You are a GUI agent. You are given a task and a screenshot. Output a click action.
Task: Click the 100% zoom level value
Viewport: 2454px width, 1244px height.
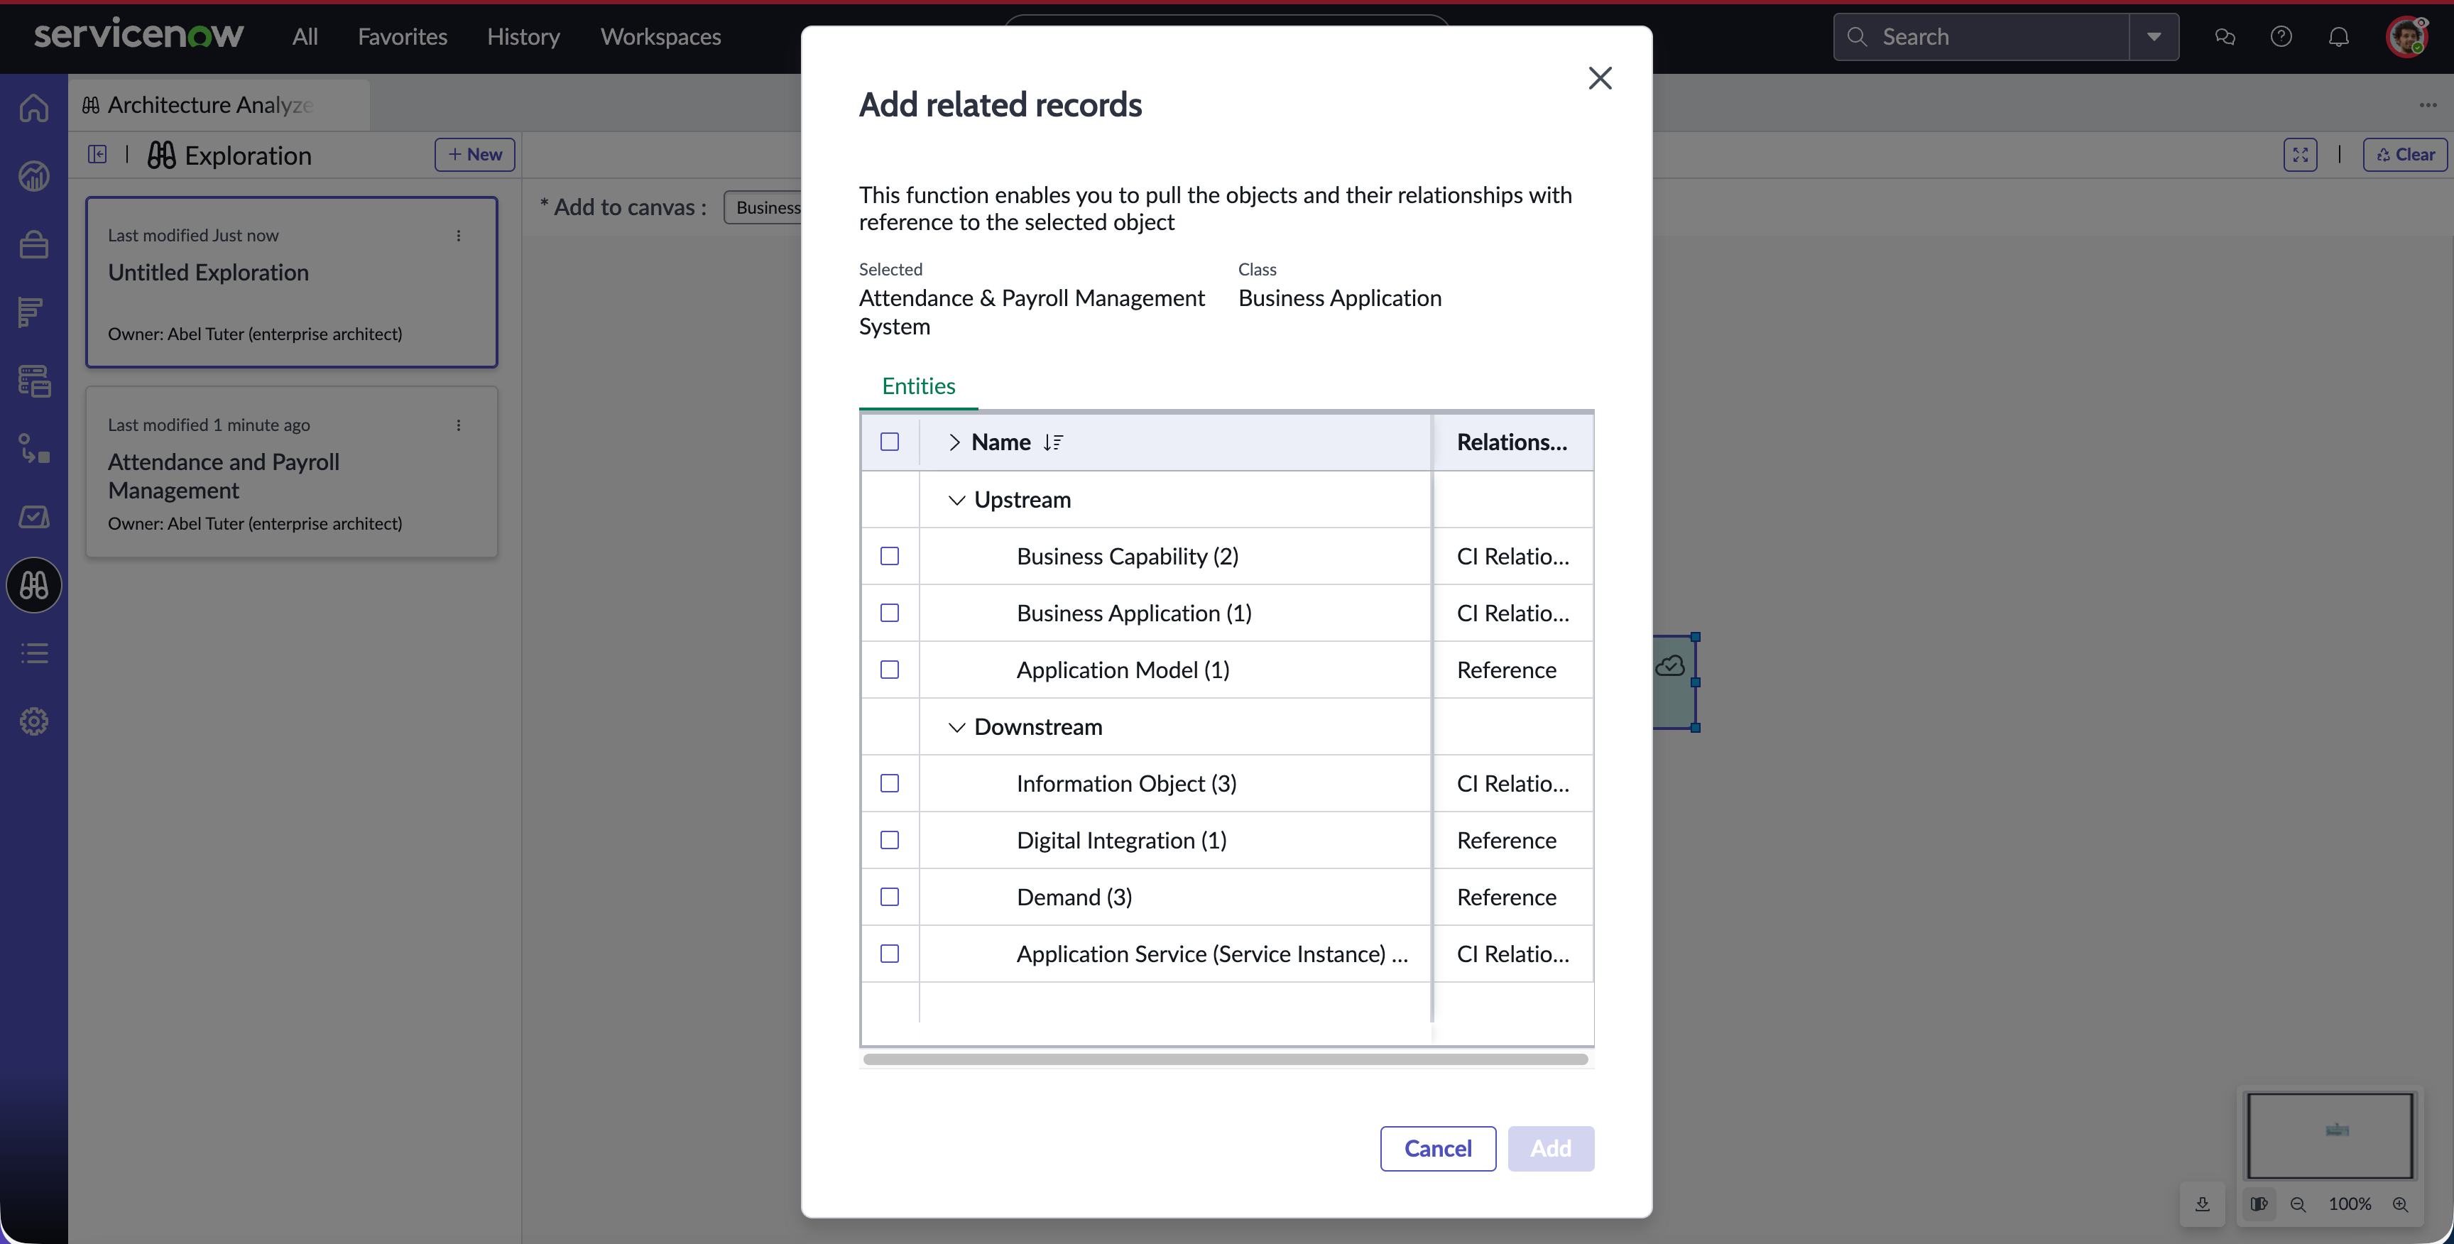tap(2349, 1204)
